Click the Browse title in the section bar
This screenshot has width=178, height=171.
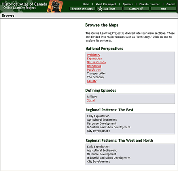[8, 15]
